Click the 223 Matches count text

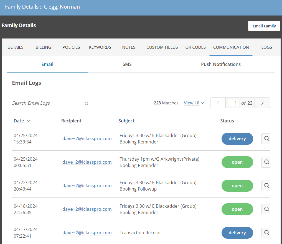coord(166,103)
